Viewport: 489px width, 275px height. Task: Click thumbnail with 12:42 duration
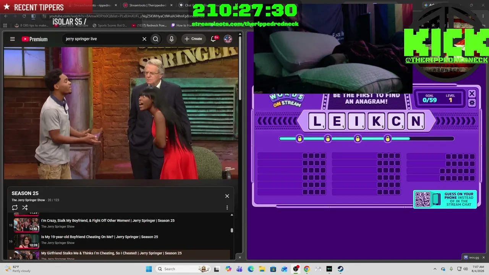click(x=26, y=225)
